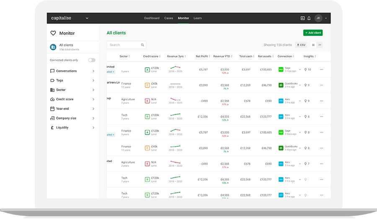Sort by Net Profit column header
Screen dimensions: 377x219
(203, 56)
